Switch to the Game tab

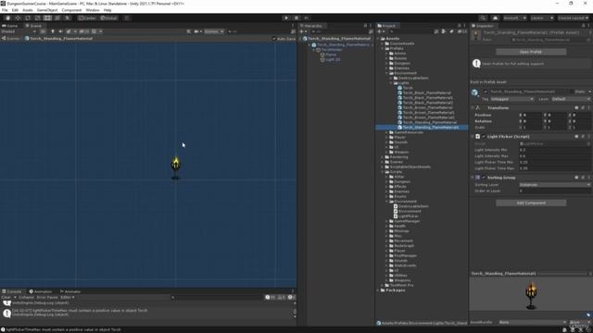click(x=10, y=26)
